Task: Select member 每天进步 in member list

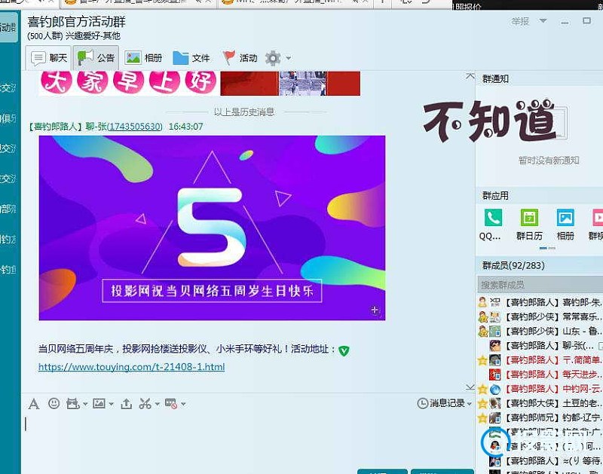Action: pos(540,374)
